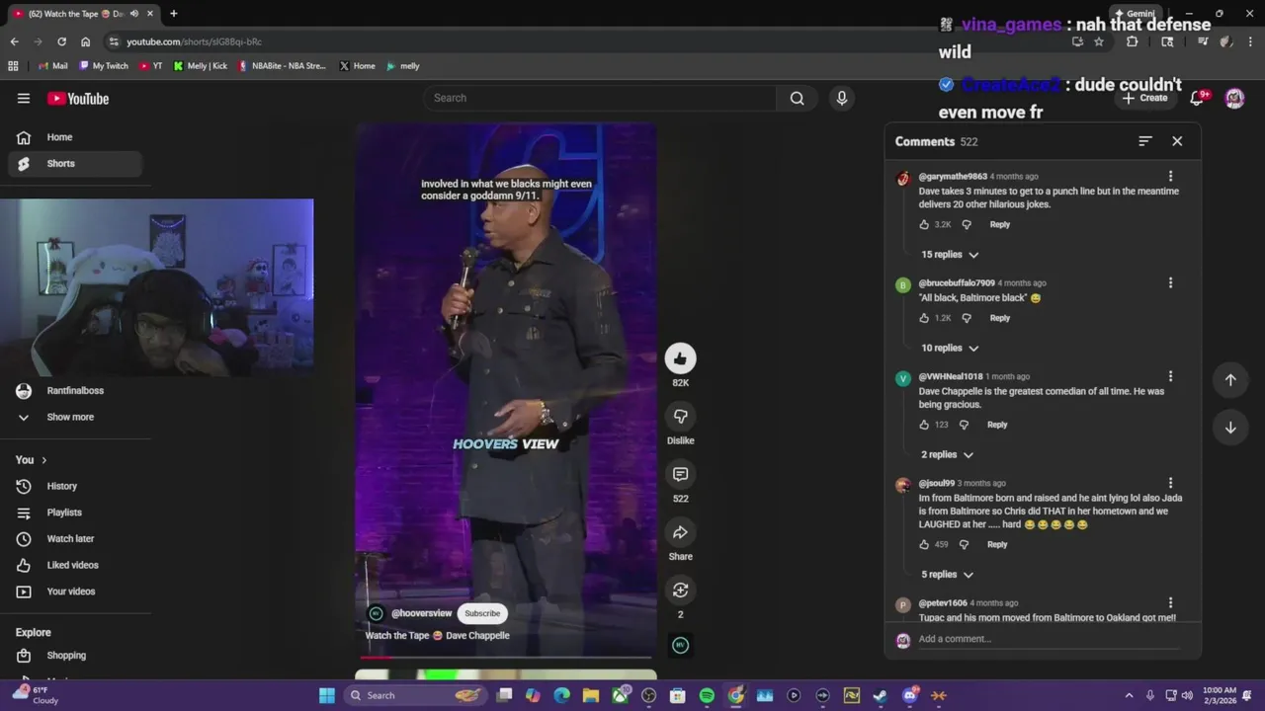Expand the You section chevron
The width and height of the screenshot is (1265, 711).
click(43, 460)
